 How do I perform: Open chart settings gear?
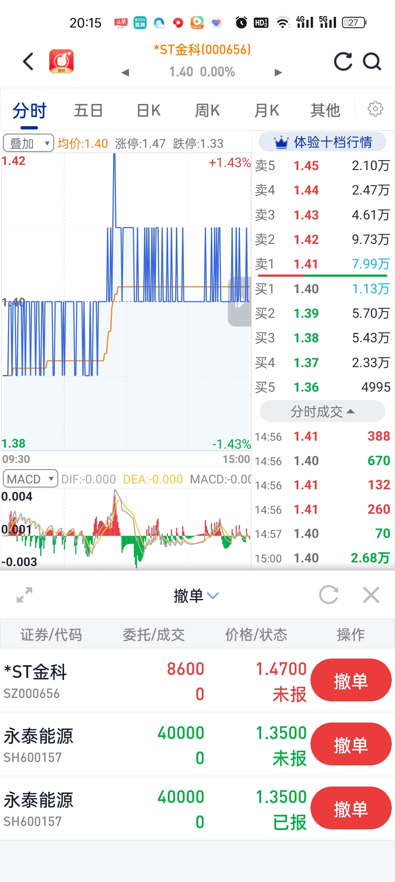tap(375, 109)
